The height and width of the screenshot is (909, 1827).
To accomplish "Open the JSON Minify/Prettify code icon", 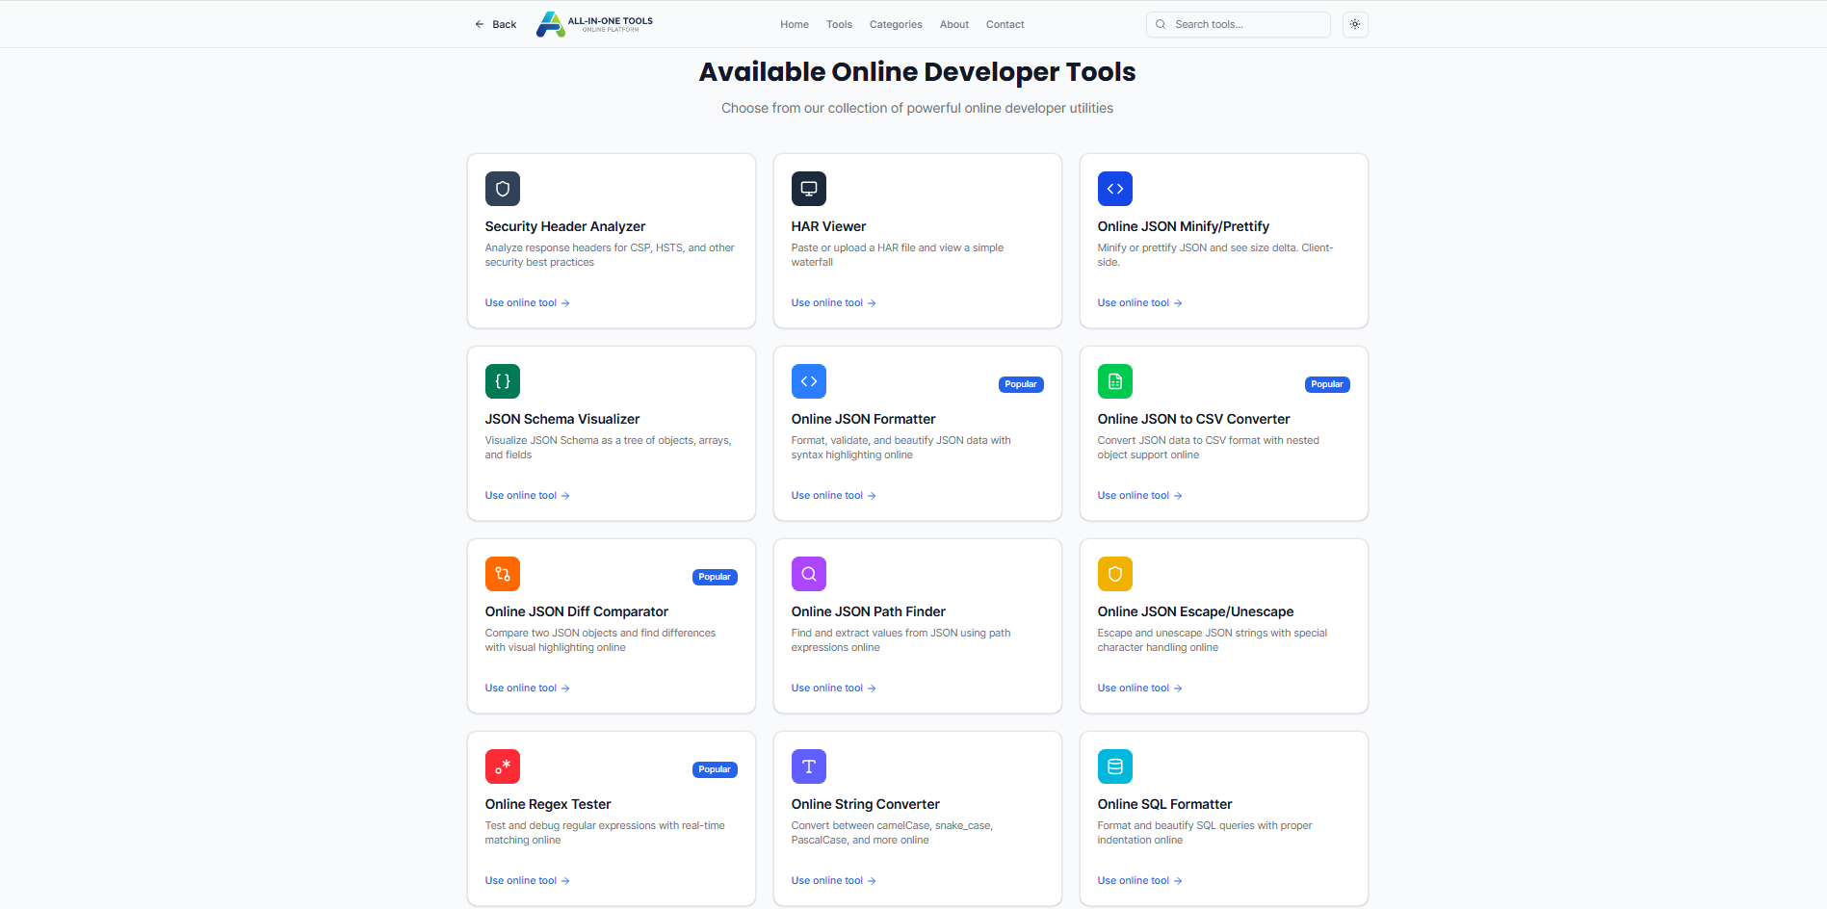I will pyautogui.click(x=1114, y=189).
